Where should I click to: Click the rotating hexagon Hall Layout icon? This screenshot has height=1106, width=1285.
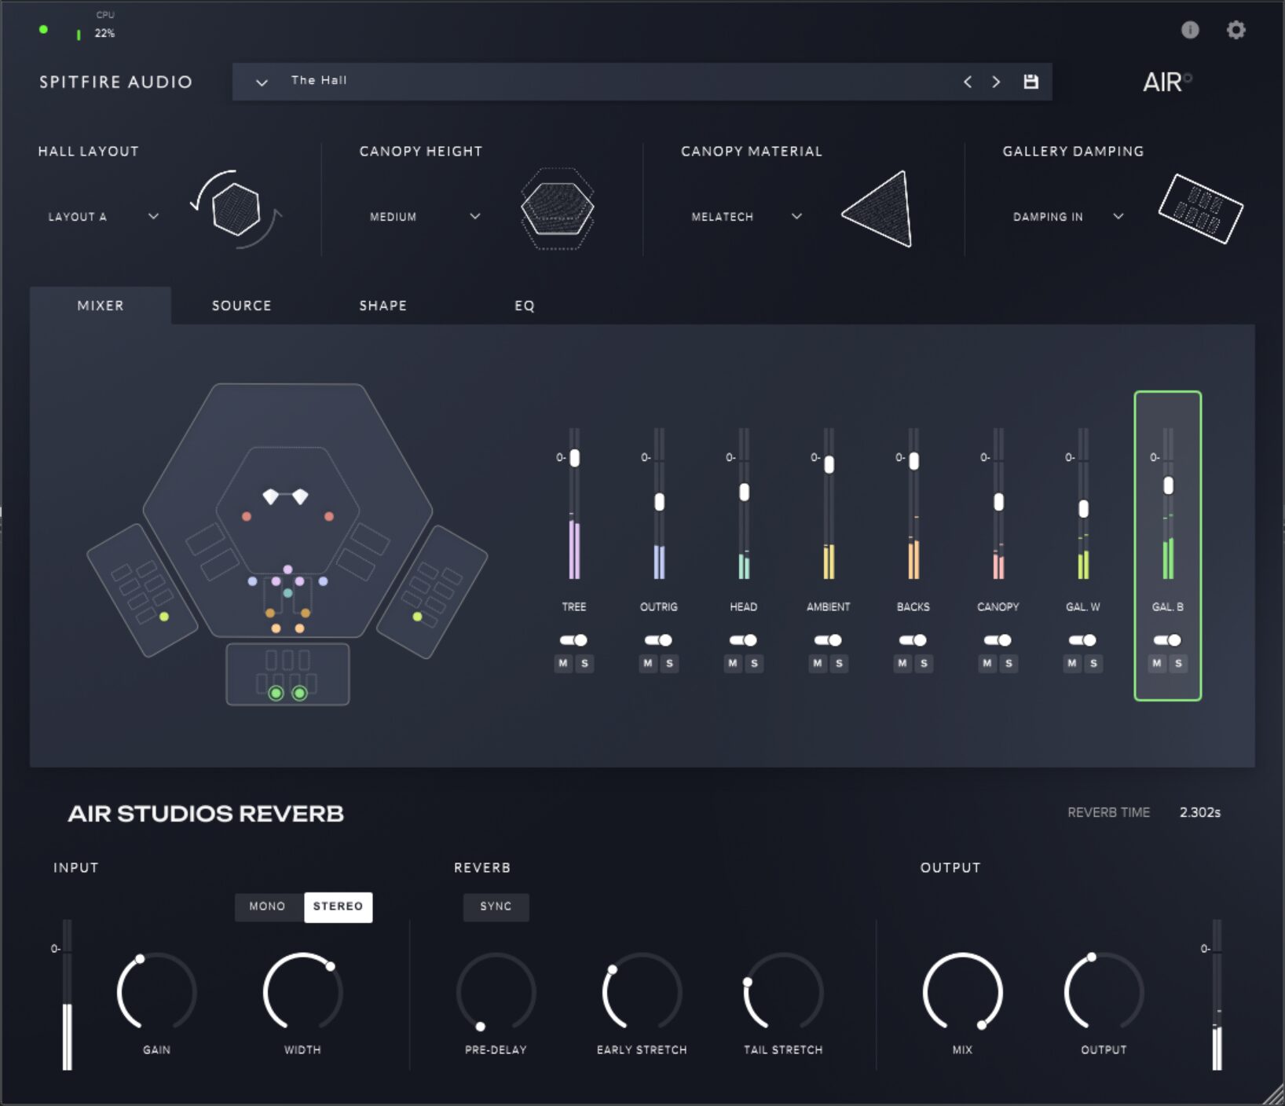point(236,209)
